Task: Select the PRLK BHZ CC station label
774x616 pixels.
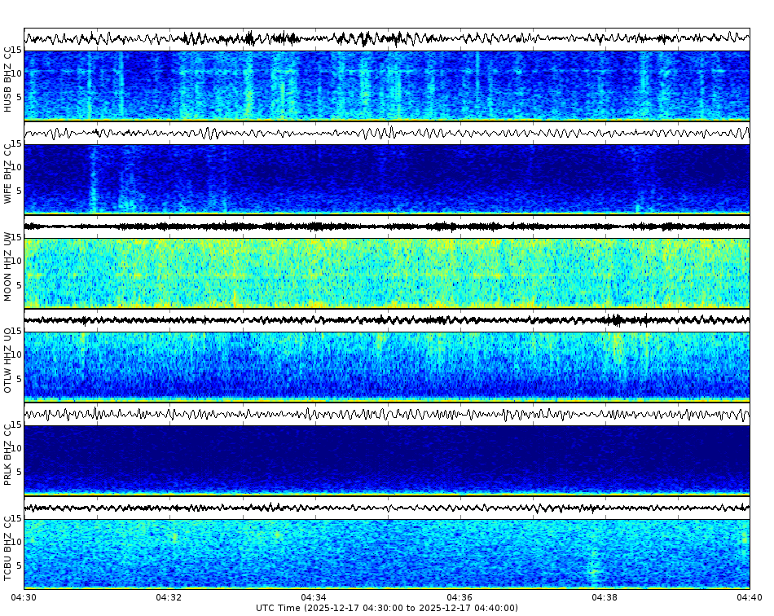Action: tap(8, 455)
